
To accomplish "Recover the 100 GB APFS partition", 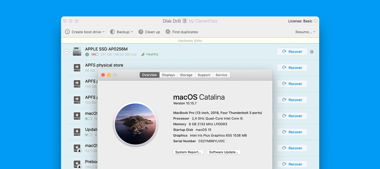I will tap(292, 84).
